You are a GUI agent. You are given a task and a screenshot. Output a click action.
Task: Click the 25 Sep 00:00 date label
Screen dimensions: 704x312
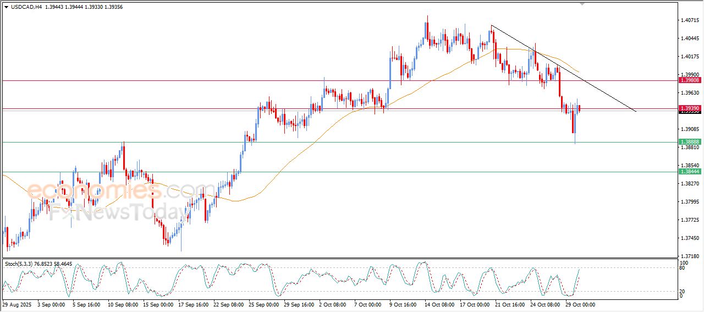click(263, 304)
